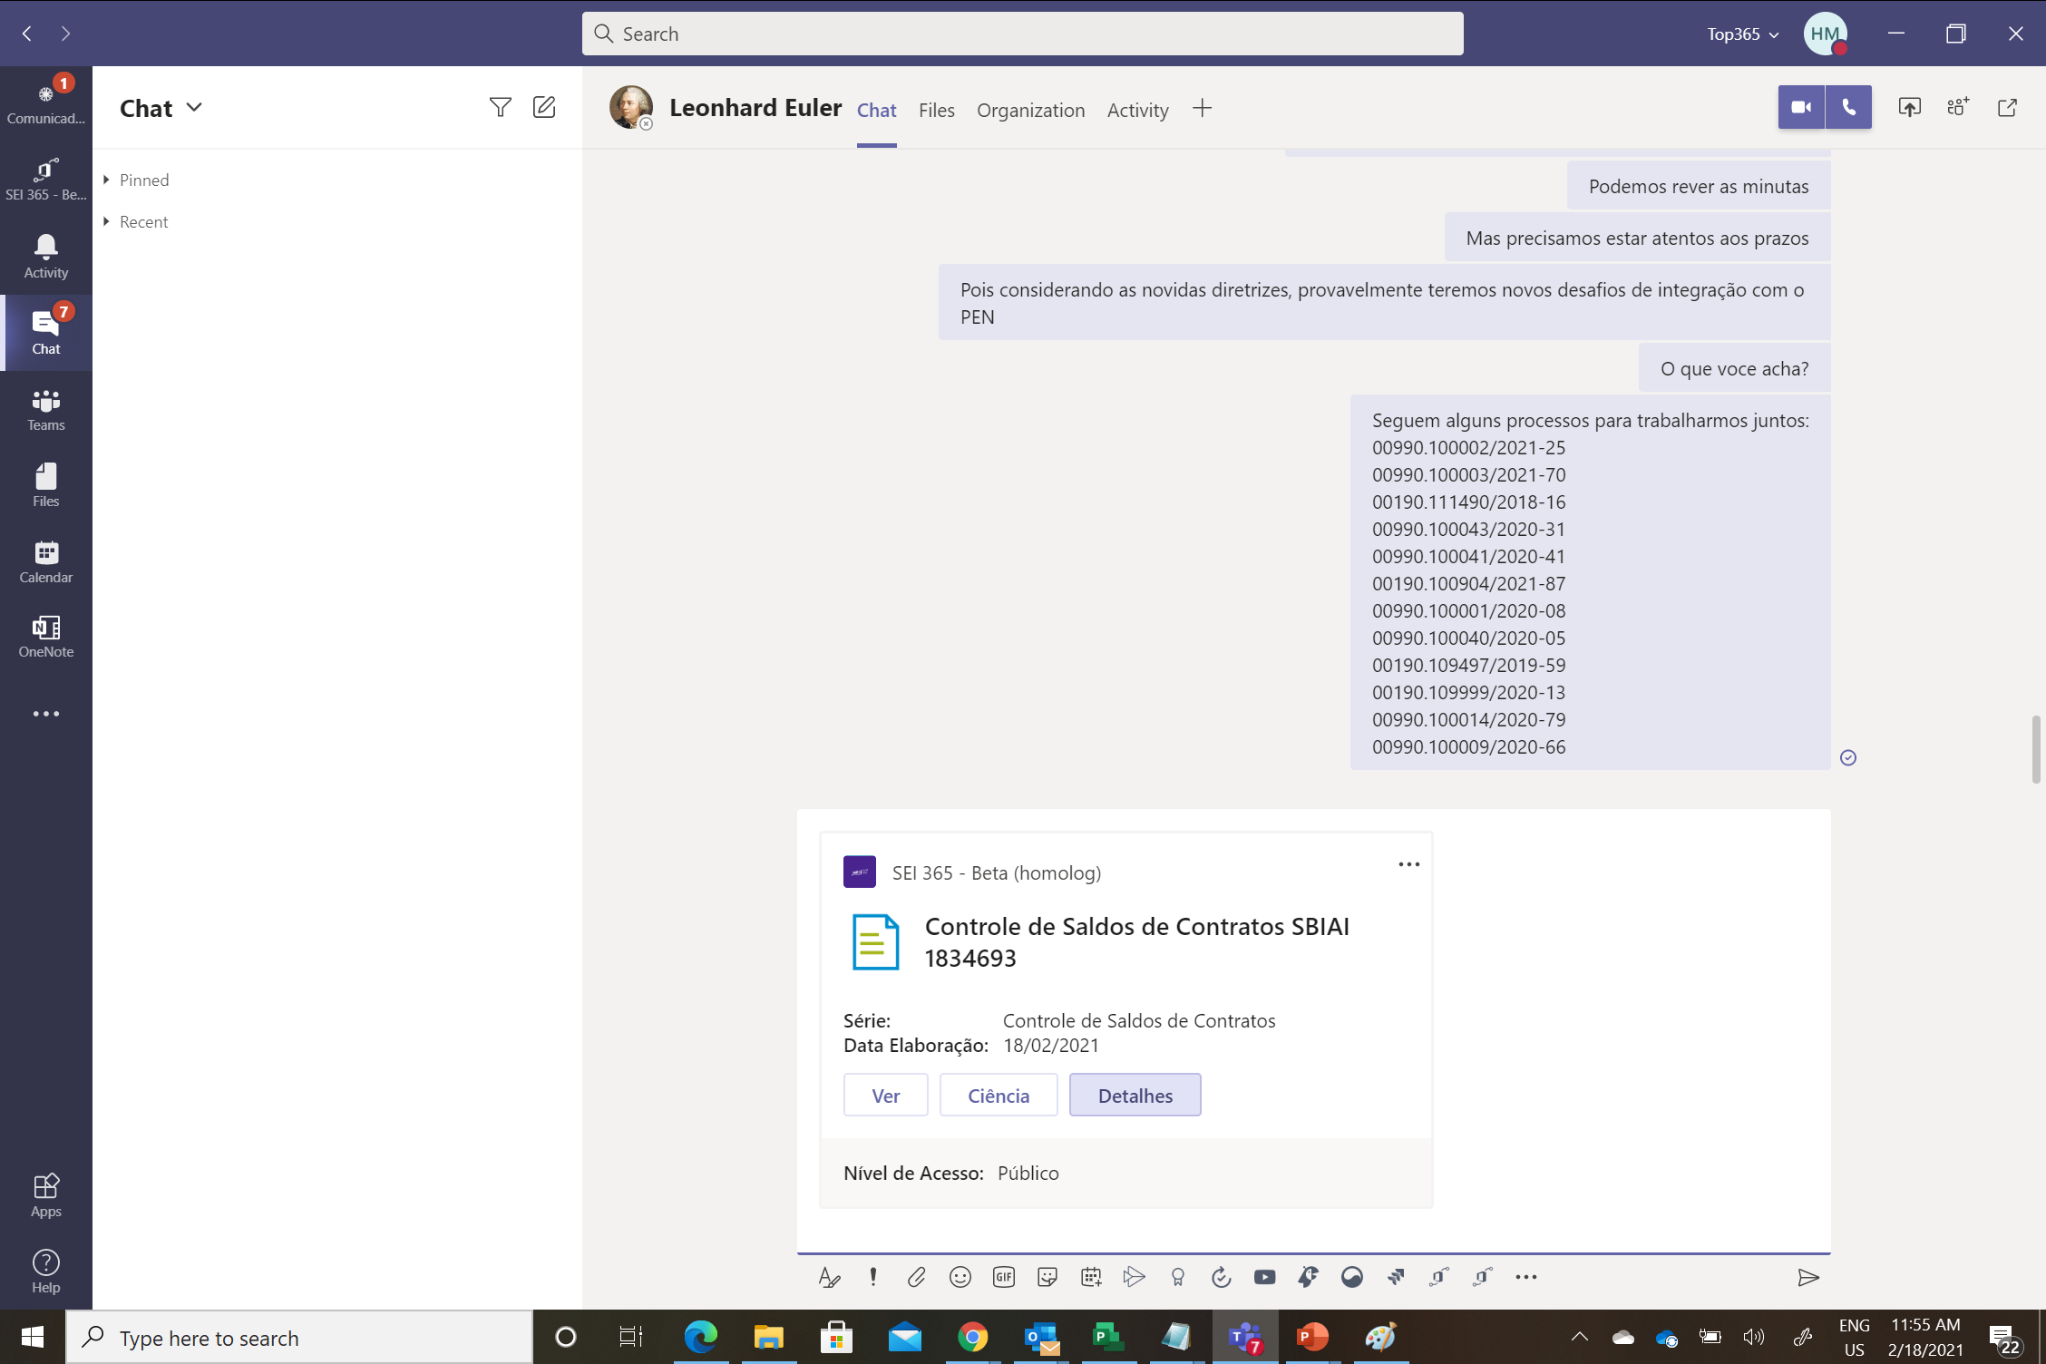Click the Detalhes button on card
The height and width of the screenshot is (1364, 2046).
point(1135,1096)
